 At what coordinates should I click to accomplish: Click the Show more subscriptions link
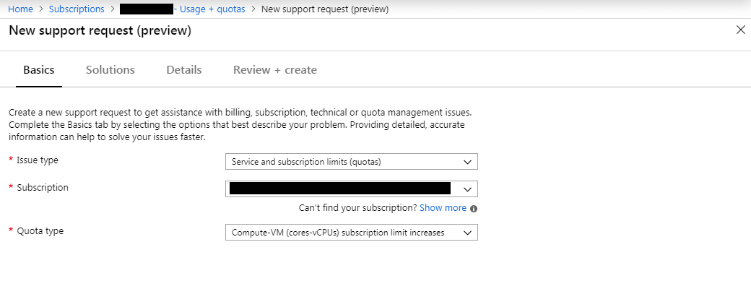click(x=443, y=207)
